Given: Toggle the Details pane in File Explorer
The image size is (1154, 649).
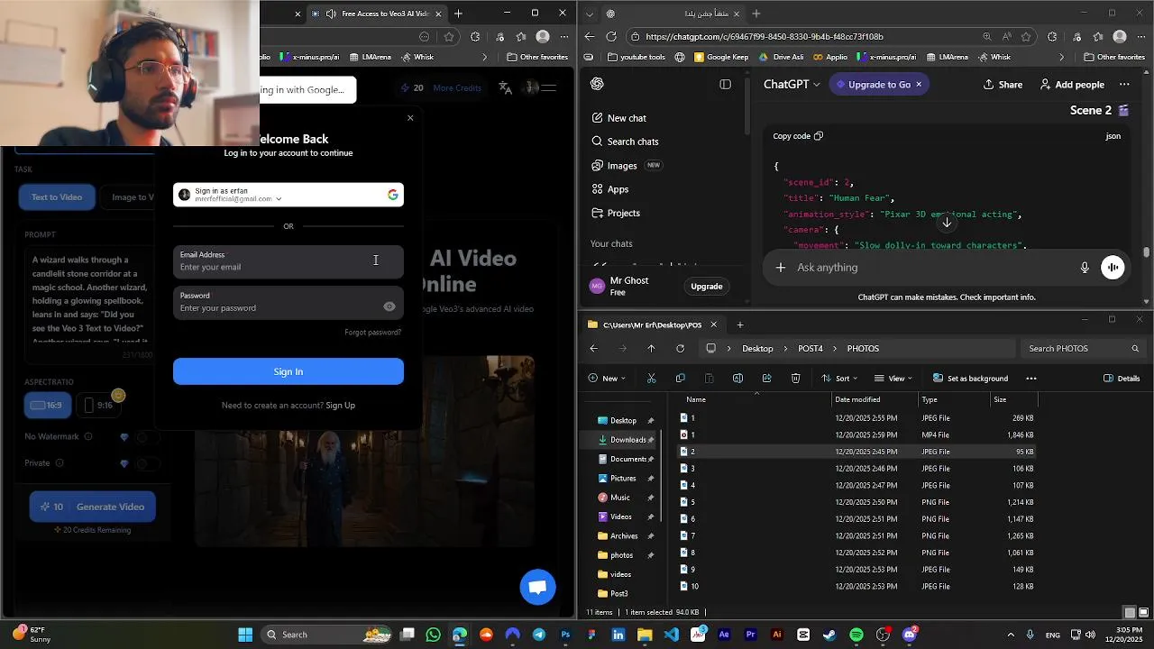Looking at the screenshot, I should click(x=1122, y=379).
